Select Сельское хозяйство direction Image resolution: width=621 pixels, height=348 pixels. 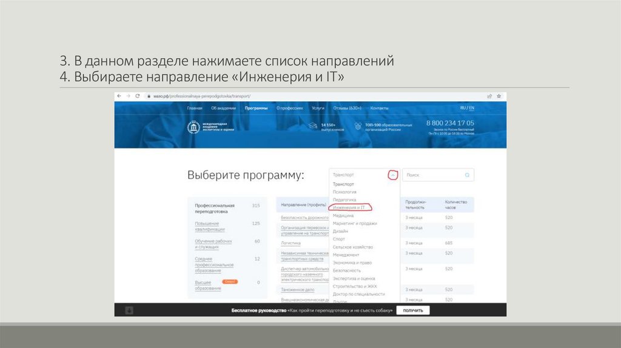[352, 247]
